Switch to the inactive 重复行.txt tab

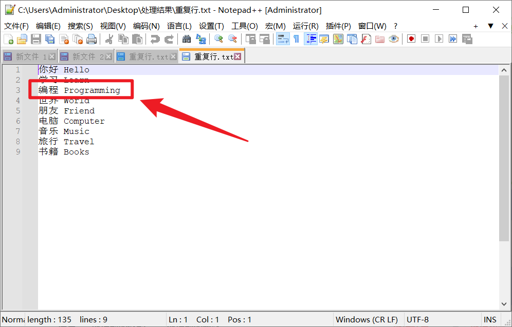pos(146,57)
